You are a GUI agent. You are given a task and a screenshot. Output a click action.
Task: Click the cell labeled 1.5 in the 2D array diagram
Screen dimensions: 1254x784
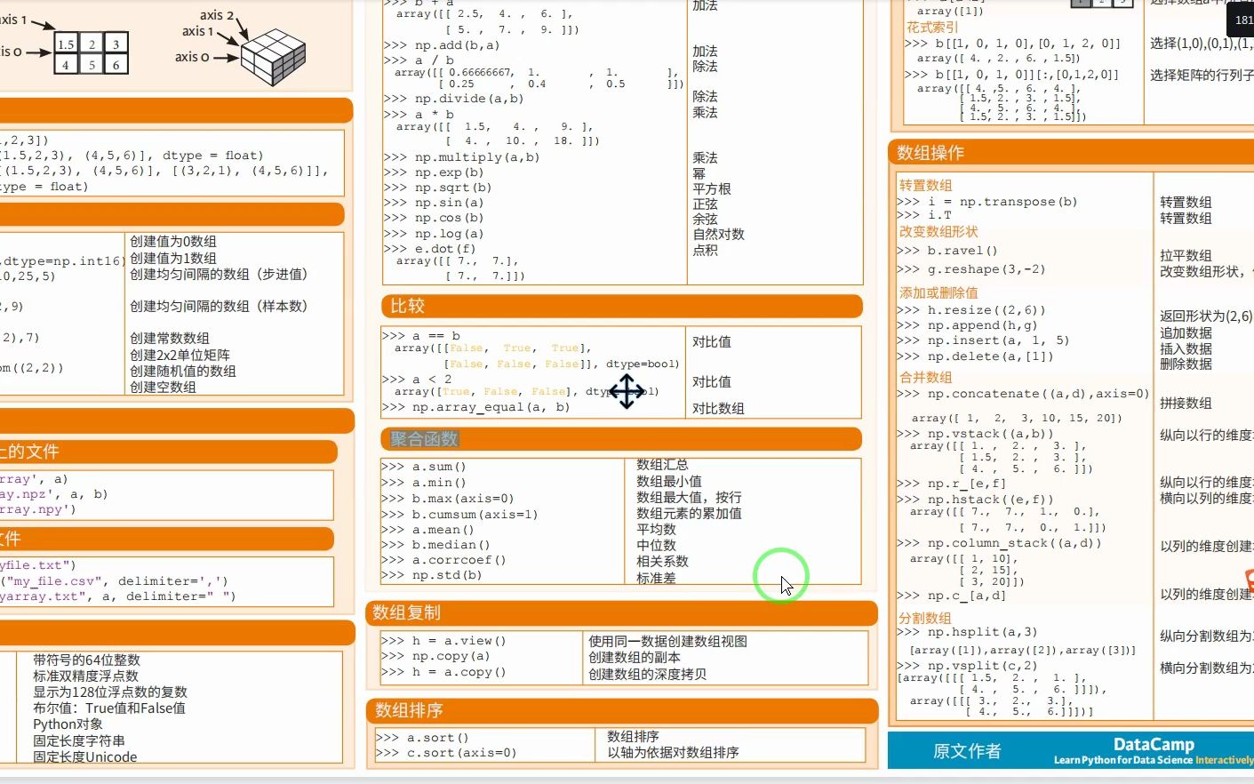click(66, 44)
